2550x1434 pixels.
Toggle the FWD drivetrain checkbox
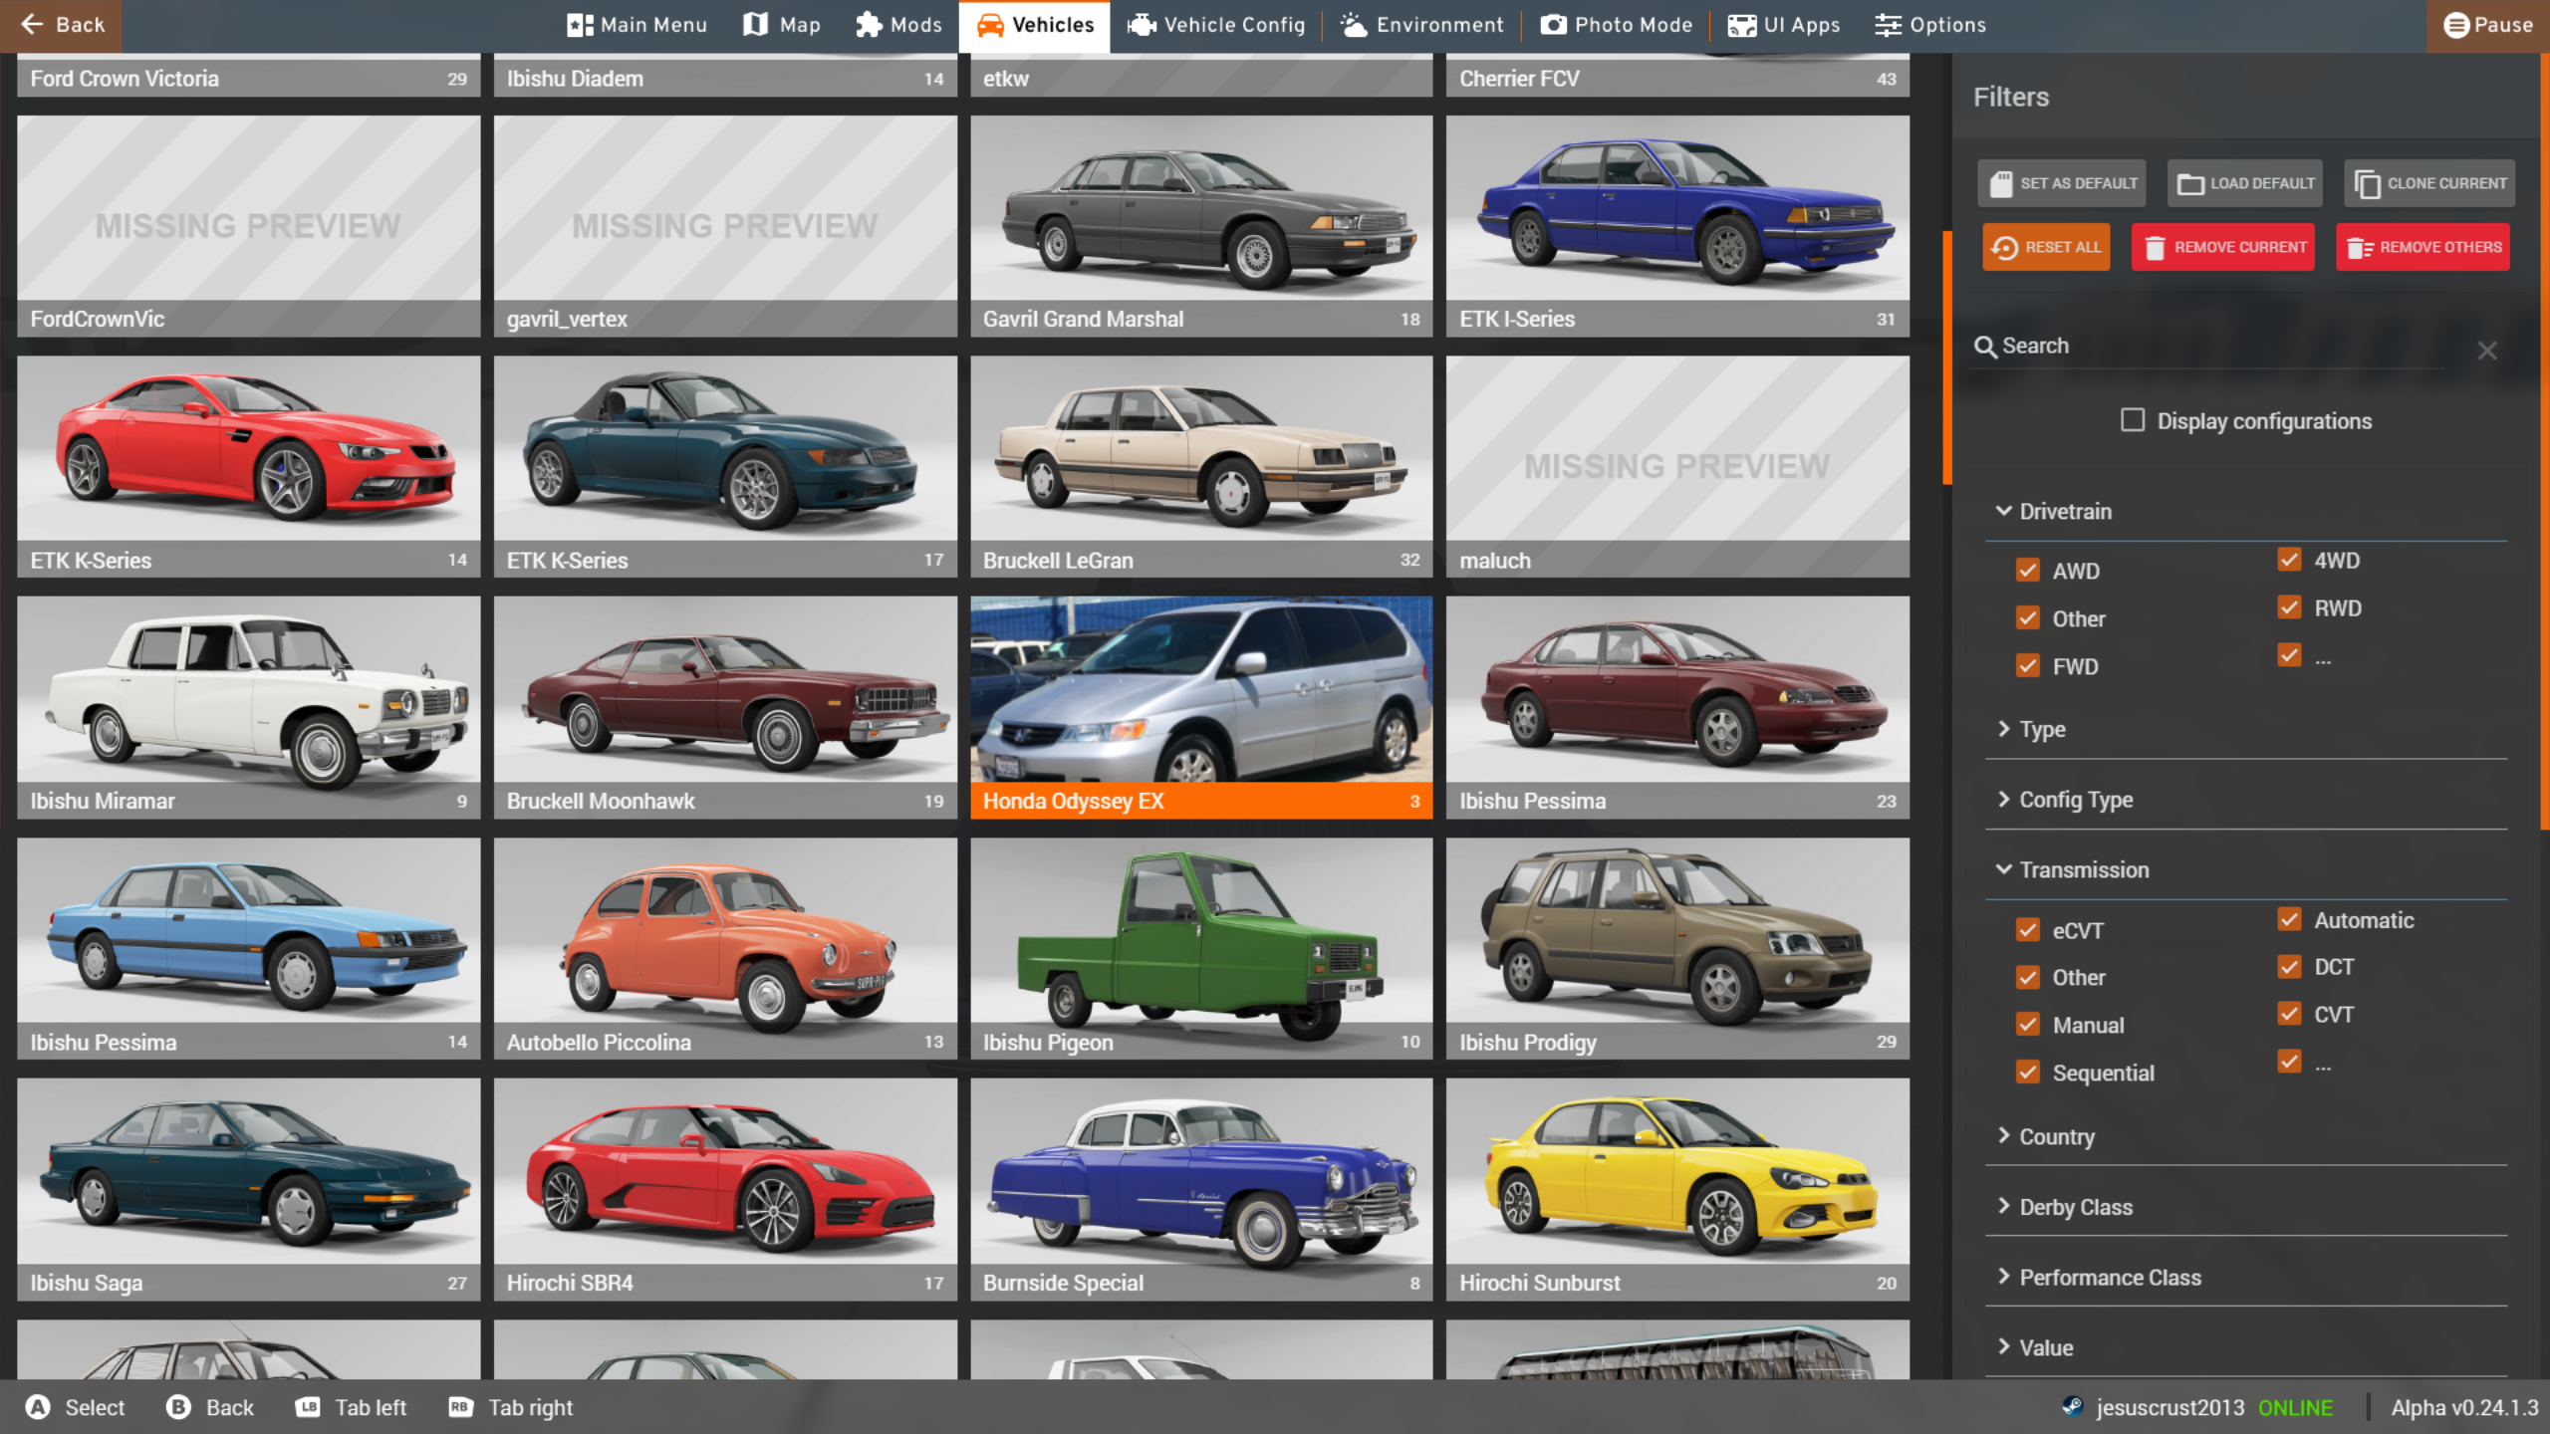pyautogui.click(x=2028, y=665)
